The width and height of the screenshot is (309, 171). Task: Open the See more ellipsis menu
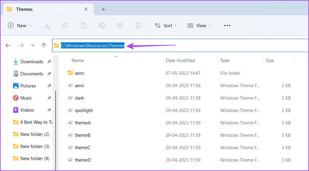pyautogui.click(x=227, y=26)
